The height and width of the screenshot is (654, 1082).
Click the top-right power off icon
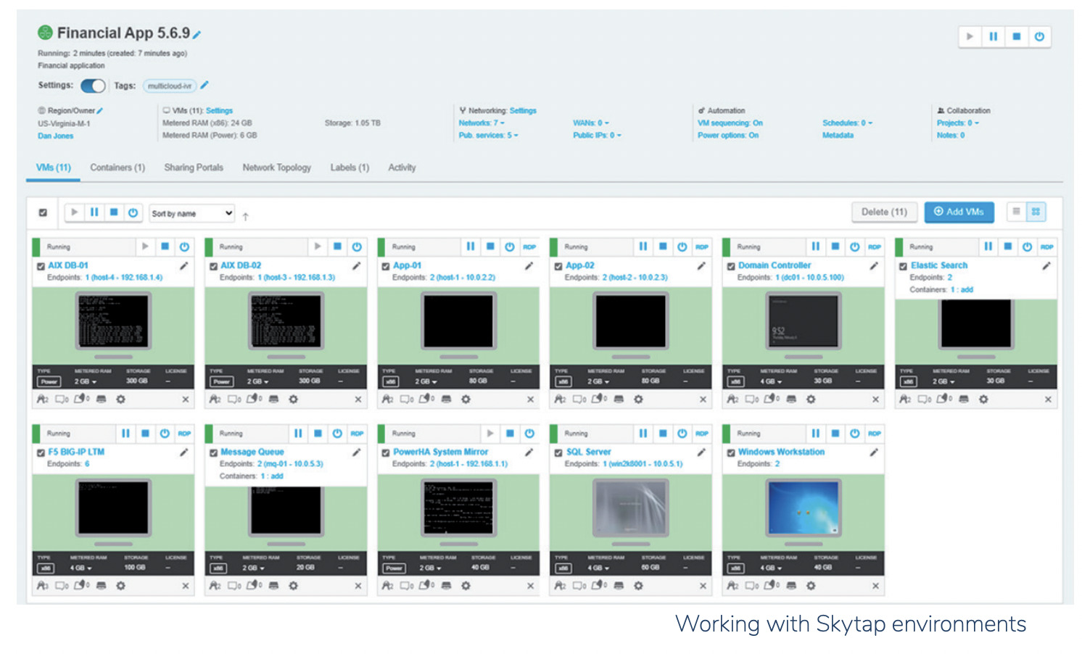pyautogui.click(x=1039, y=36)
